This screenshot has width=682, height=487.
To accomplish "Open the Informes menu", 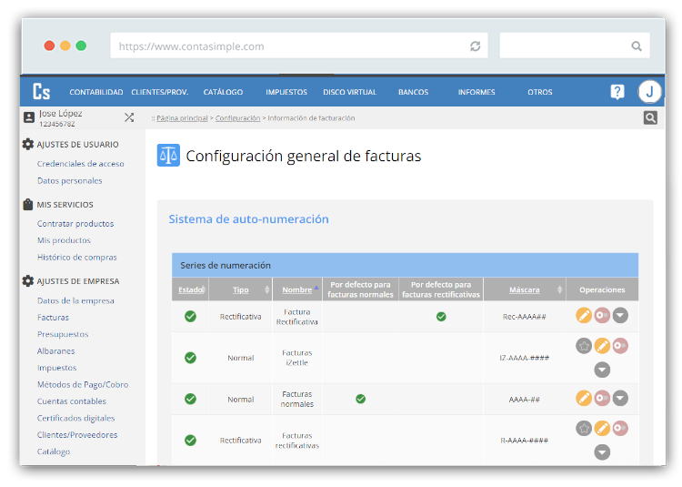I will 476,92.
